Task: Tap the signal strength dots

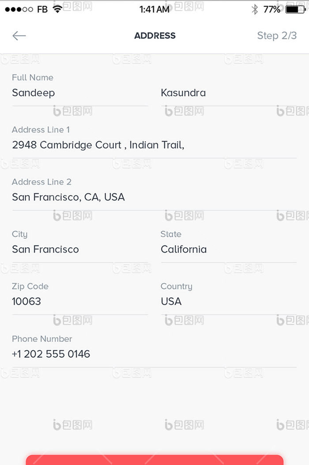Action: (19, 9)
